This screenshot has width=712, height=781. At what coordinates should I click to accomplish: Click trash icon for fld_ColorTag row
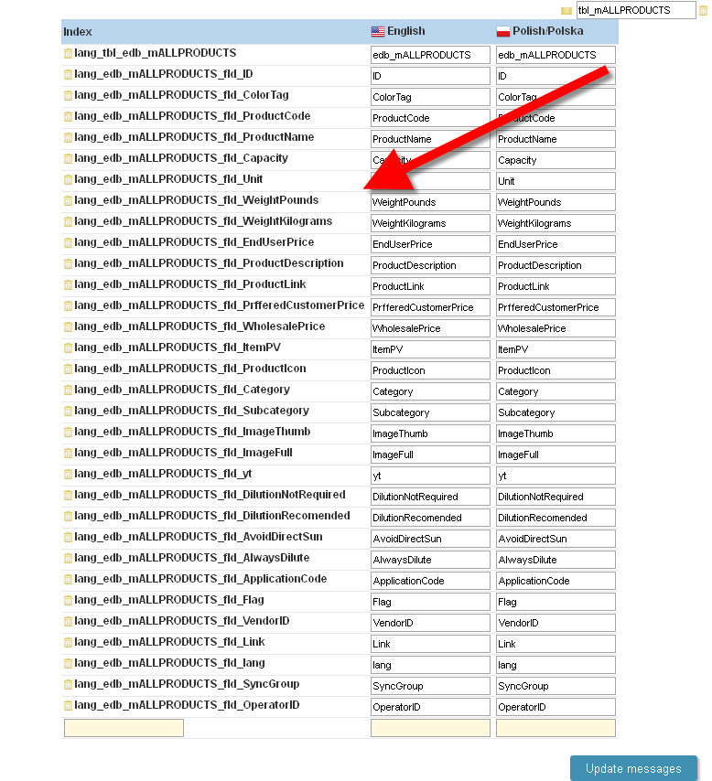point(68,96)
